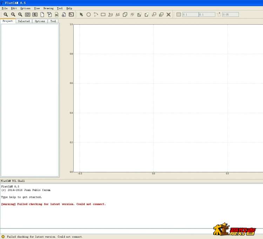This screenshot has height=239, width=263.
Task: Switch to the Tool tab in panel
Action: pyautogui.click(x=53, y=21)
